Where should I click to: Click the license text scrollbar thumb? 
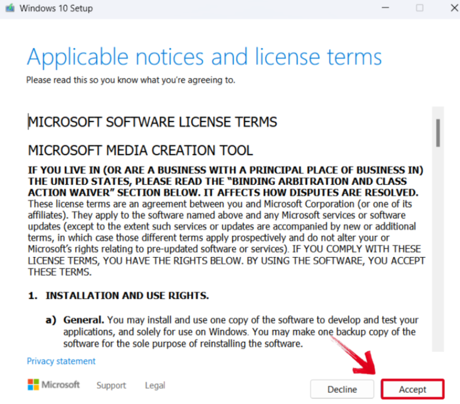[x=438, y=132]
